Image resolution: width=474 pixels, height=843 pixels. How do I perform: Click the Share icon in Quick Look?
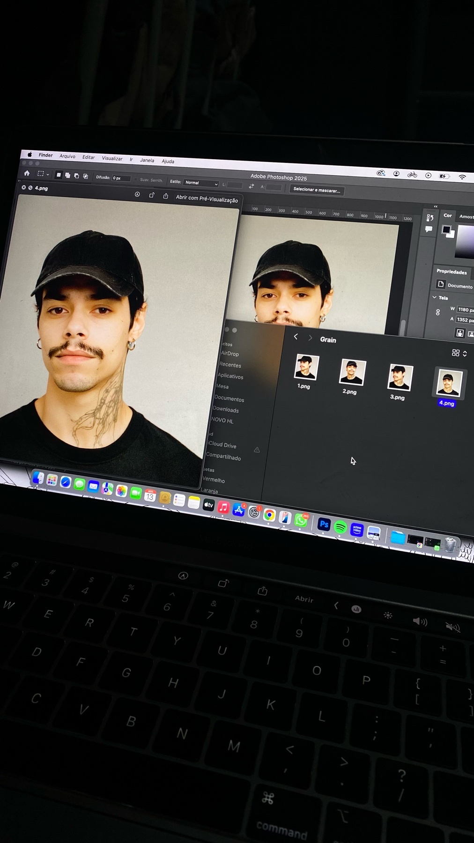tap(165, 196)
